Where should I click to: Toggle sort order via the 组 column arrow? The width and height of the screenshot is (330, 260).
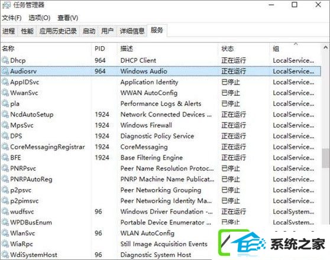point(296,44)
